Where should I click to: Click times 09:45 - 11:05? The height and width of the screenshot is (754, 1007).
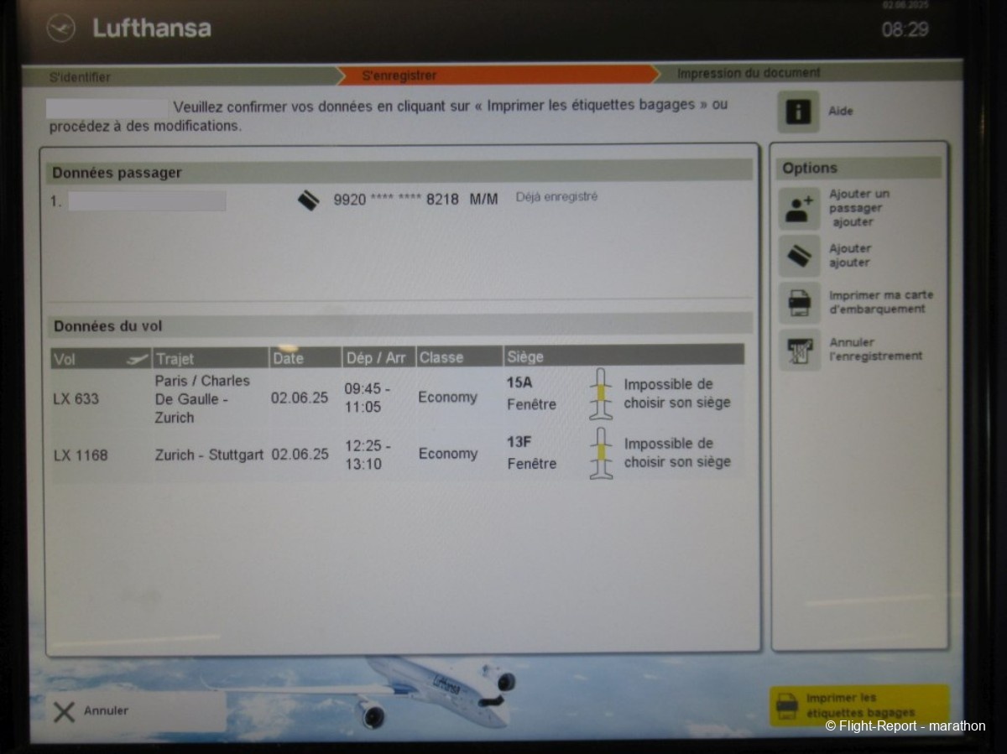click(367, 398)
